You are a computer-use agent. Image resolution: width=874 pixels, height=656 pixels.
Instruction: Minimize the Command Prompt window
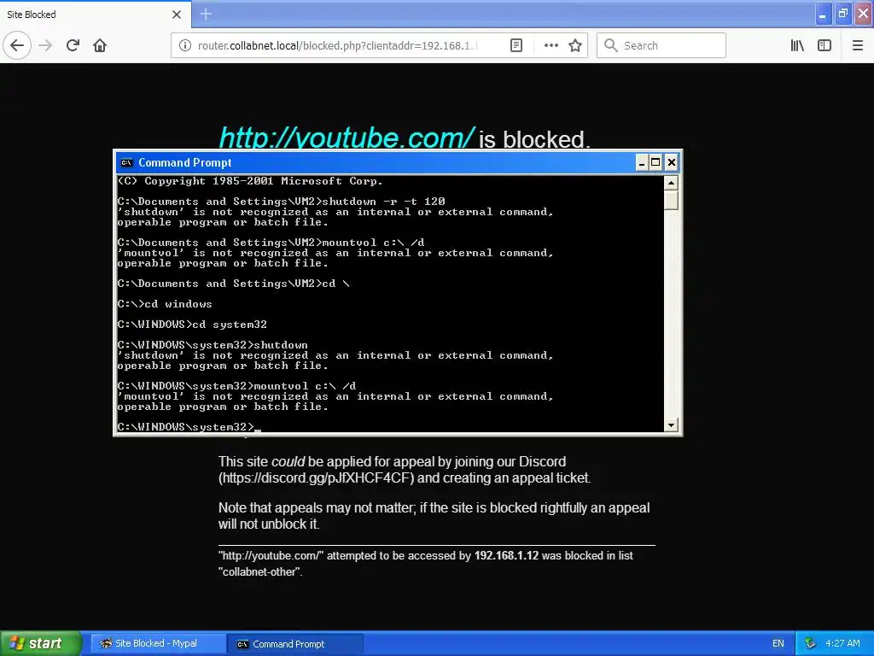(642, 162)
